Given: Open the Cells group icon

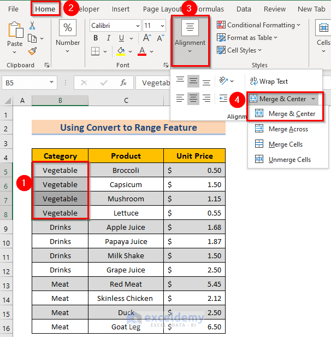Looking at the screenshot, I should pyautogui.click(x=324, y=27).
